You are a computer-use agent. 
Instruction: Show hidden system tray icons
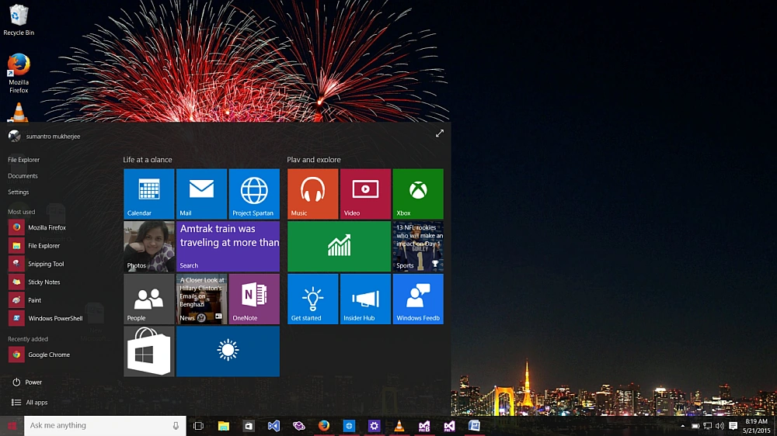click(x=682, y=426)
